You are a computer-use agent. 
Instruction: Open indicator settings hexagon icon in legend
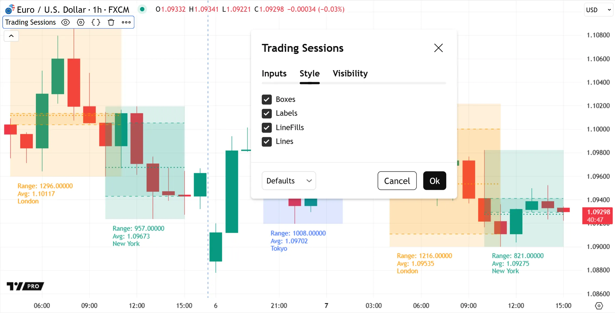point(81,22)
